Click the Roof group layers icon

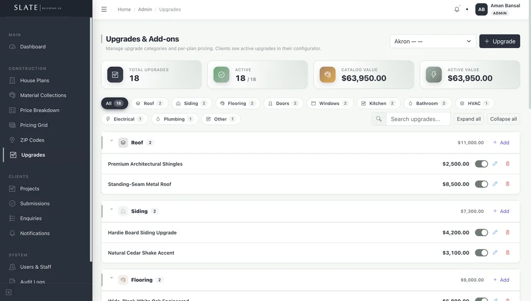click(x=123, y=143)
